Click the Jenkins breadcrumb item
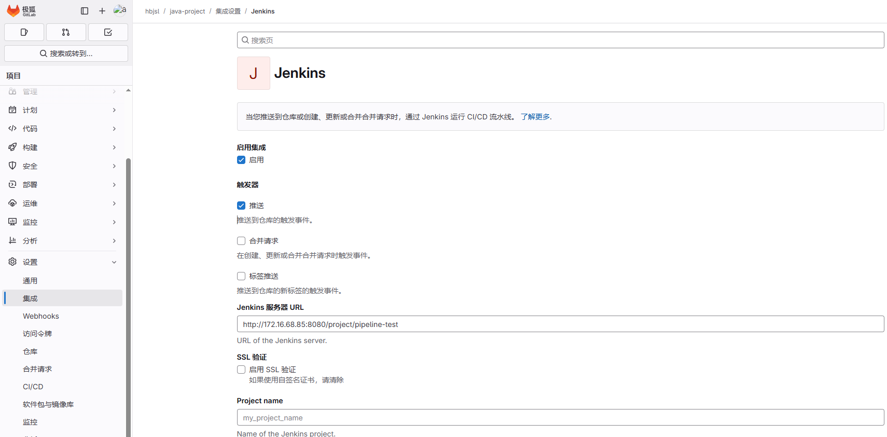 [263, 11]
